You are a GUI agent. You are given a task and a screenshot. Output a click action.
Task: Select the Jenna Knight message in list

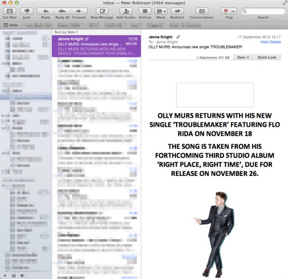point(96,46)
